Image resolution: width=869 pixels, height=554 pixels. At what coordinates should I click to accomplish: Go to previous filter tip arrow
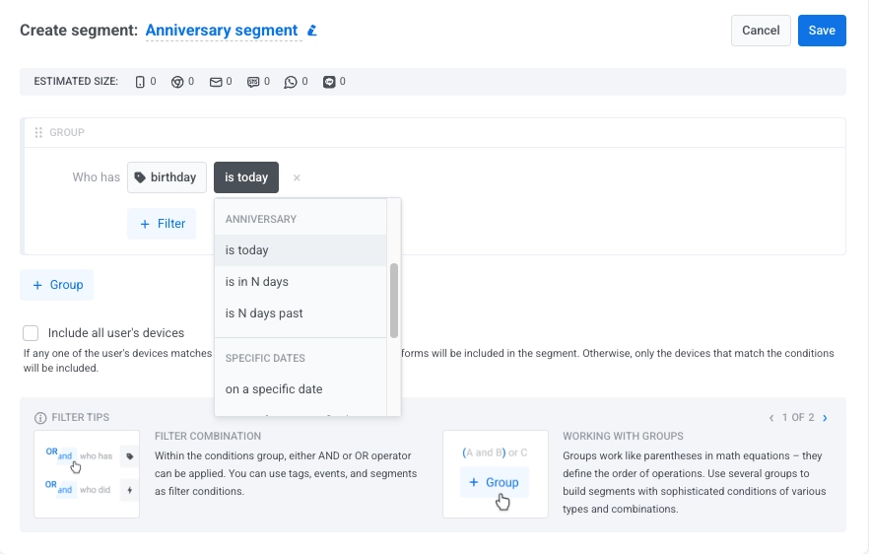771,418
